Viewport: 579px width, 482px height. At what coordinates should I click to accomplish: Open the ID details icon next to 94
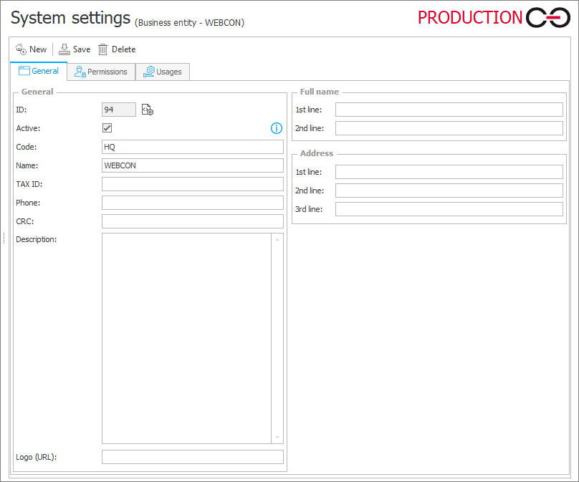click(148, 110)
